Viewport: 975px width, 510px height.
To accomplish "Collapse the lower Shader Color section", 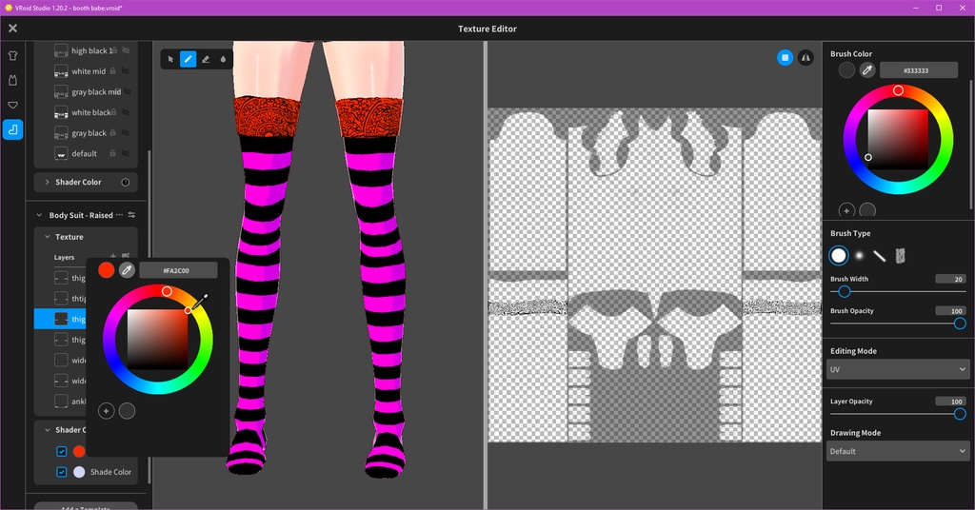I will [x=48, y=429].
